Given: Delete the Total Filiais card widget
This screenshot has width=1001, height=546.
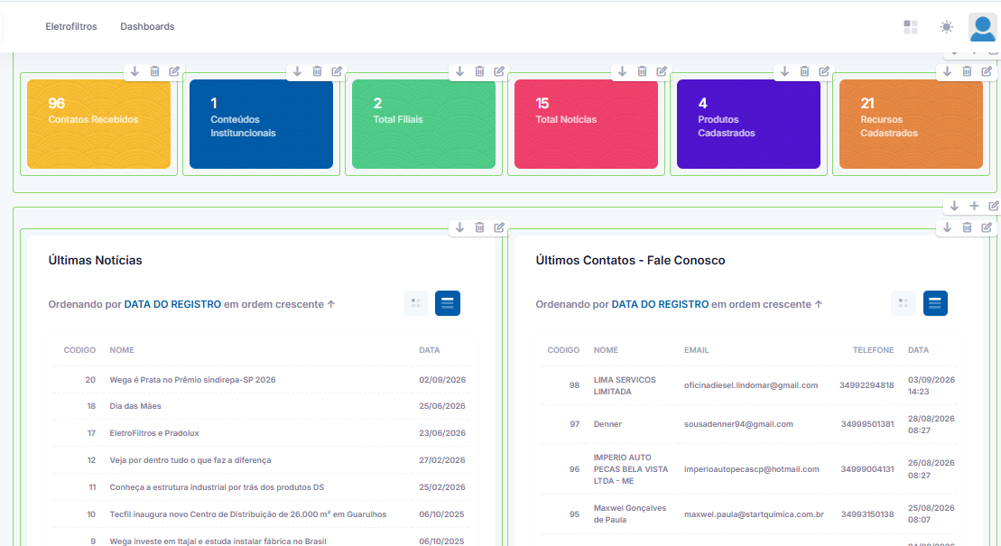Looking at the screenshot, I should pos(479,71).
